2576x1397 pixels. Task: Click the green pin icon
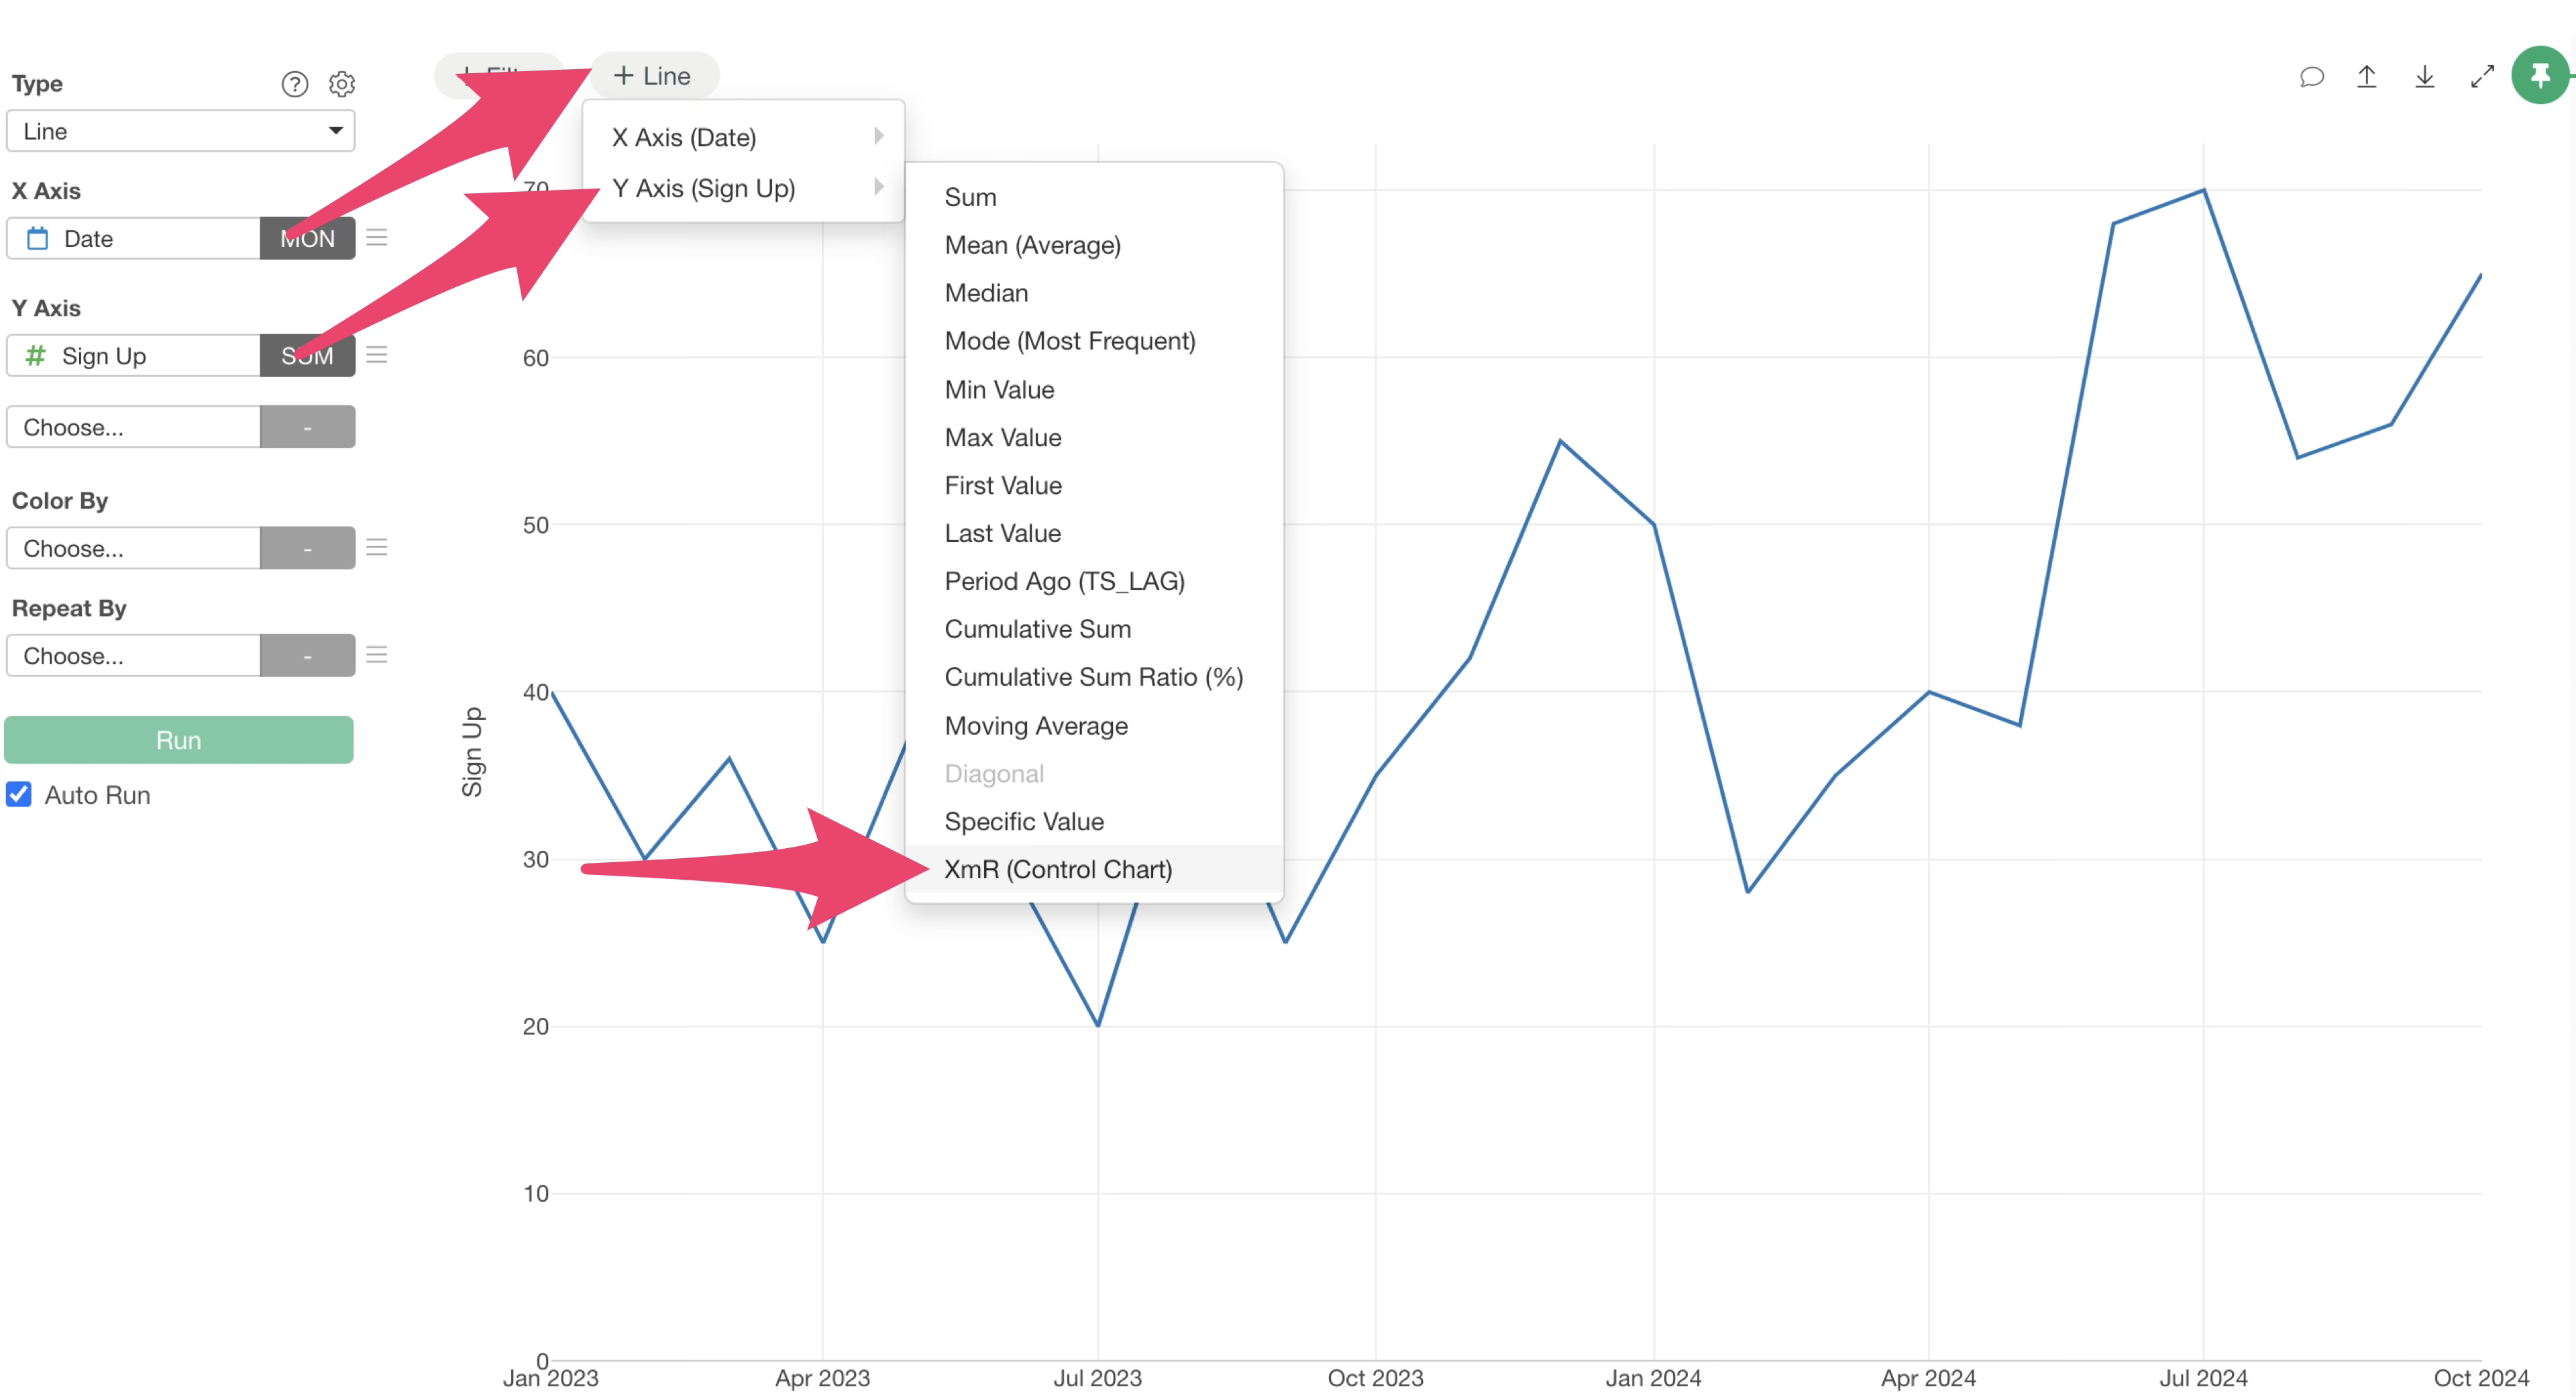click(2540, 75)
